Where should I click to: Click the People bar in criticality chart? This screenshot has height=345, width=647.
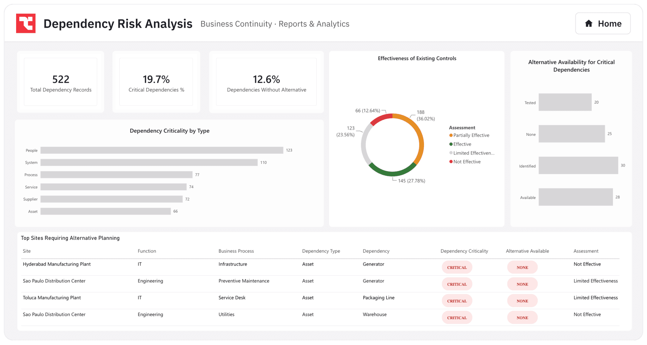click(x=162, y=150)
